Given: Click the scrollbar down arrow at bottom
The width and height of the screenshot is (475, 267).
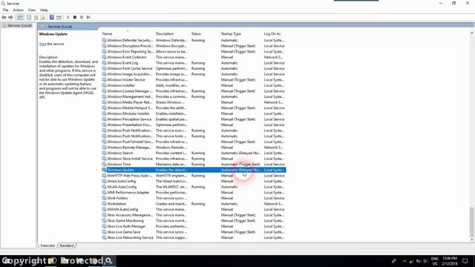Looking at the screenshot, I should pos(472,240).
